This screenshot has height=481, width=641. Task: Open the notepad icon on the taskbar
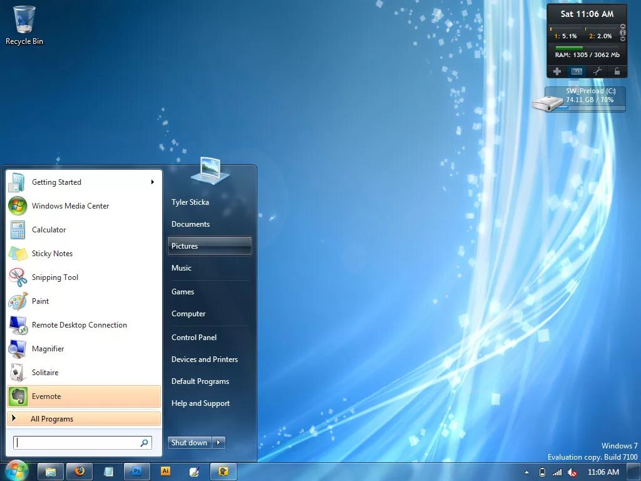(x=108, y=472)
